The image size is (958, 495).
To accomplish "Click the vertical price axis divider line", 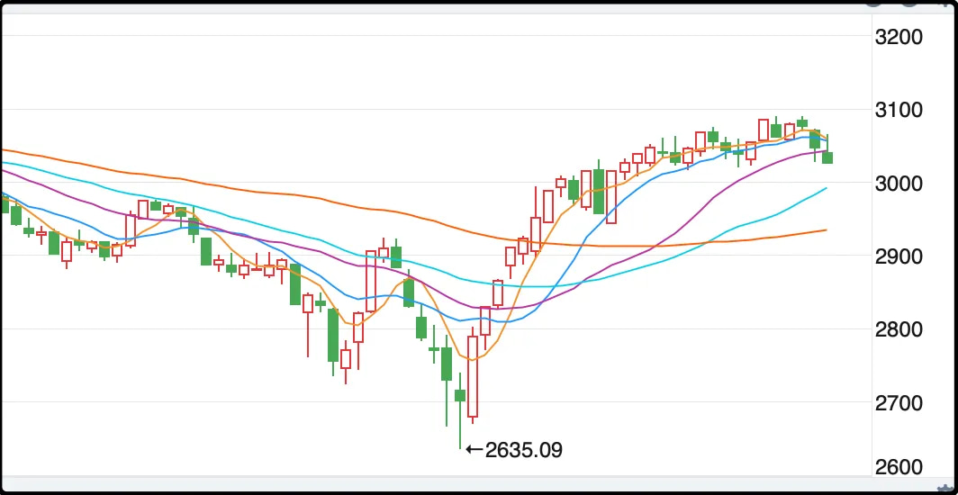I will coord(872,244).
